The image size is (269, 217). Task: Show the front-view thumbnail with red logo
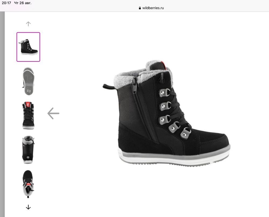click(x=29, y=115)
